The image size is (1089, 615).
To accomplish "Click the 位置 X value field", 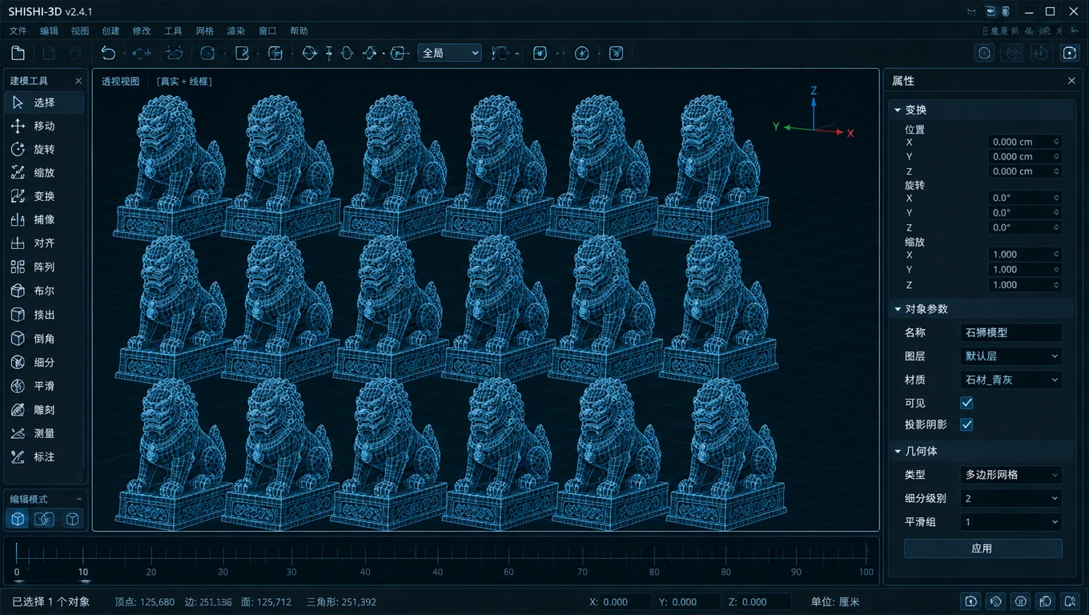I will 1025,142.
